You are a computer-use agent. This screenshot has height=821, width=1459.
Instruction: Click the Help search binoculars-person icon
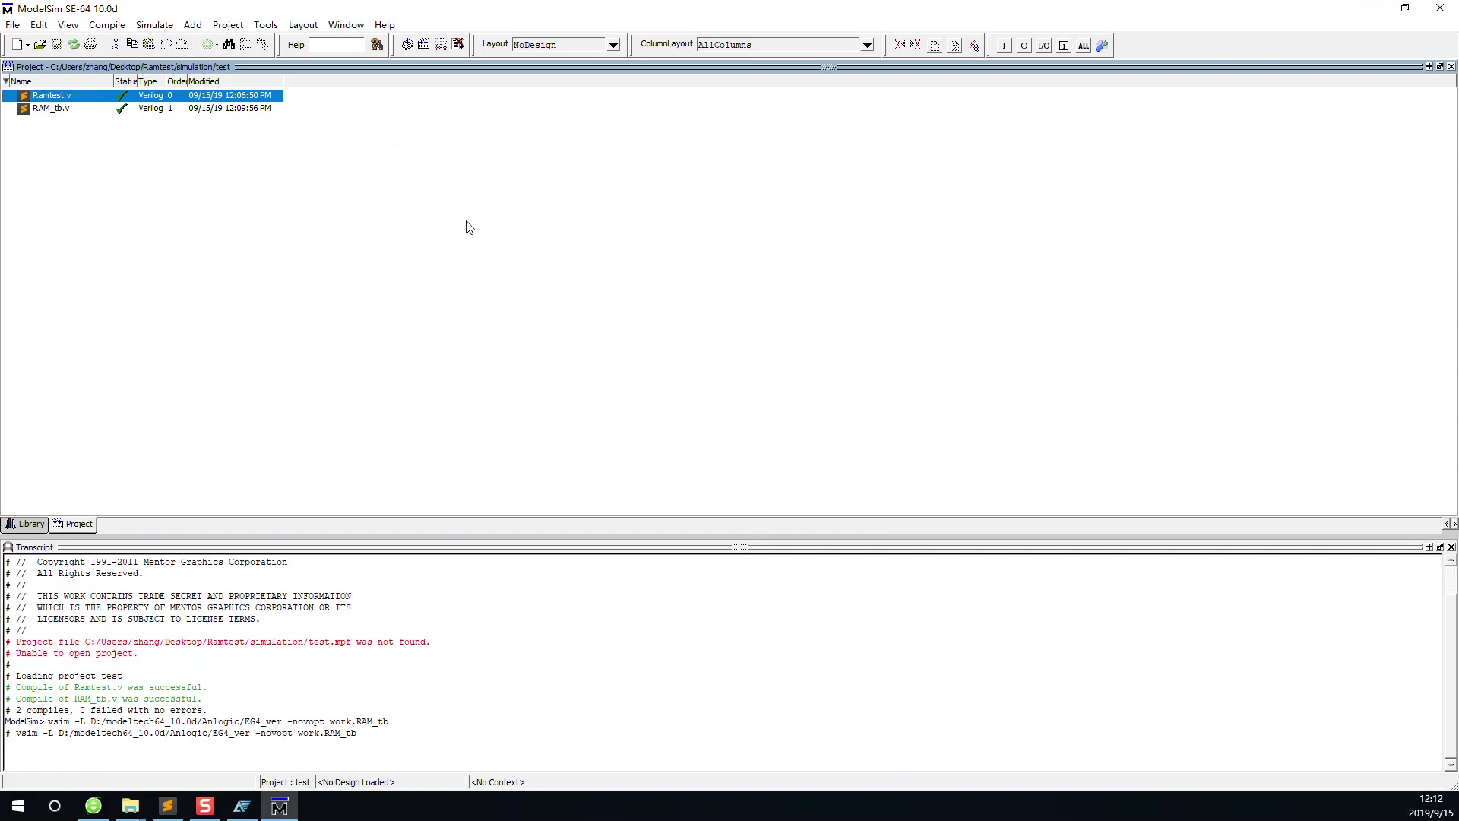pyautogui.click(x=377, y=45)
